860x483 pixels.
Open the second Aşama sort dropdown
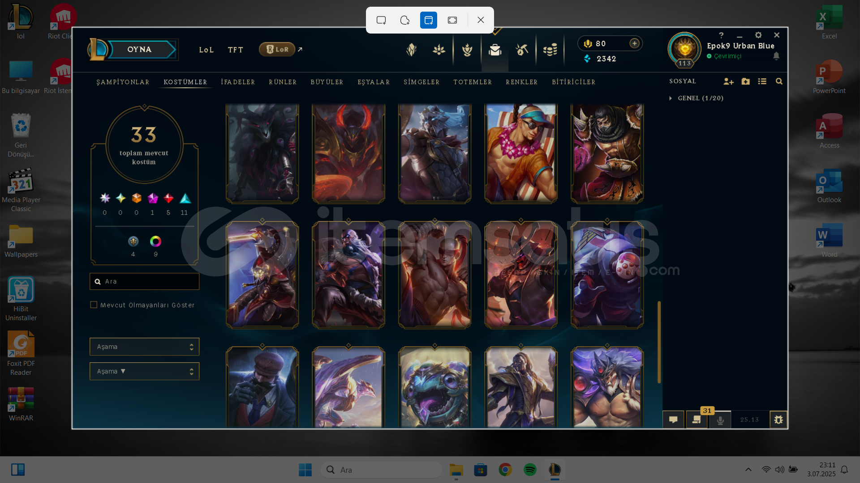(x=144, y=371)
